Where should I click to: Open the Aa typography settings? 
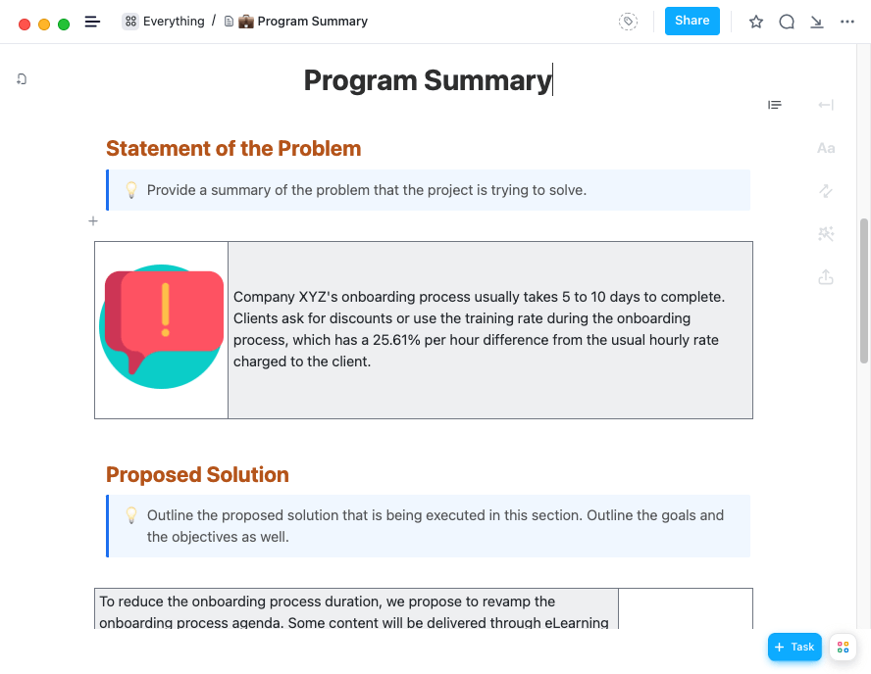pos(826,148)
